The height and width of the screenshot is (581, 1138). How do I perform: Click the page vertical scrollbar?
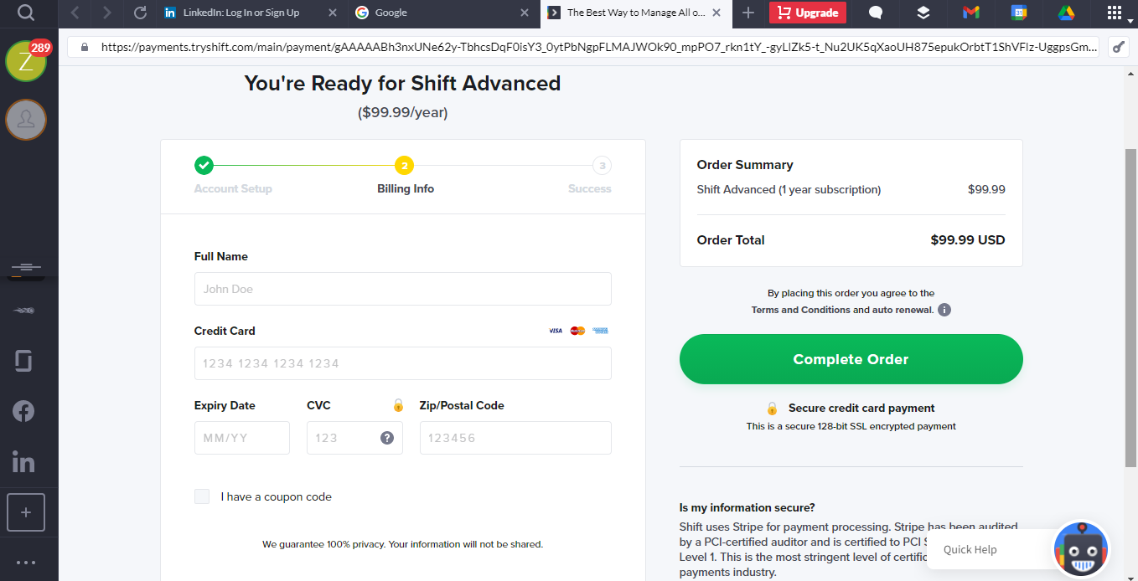[1130, 308]
